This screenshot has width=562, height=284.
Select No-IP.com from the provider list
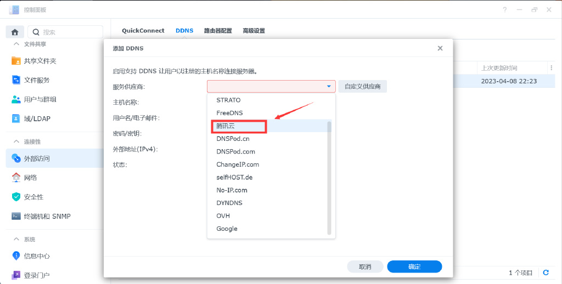[269, 190]
